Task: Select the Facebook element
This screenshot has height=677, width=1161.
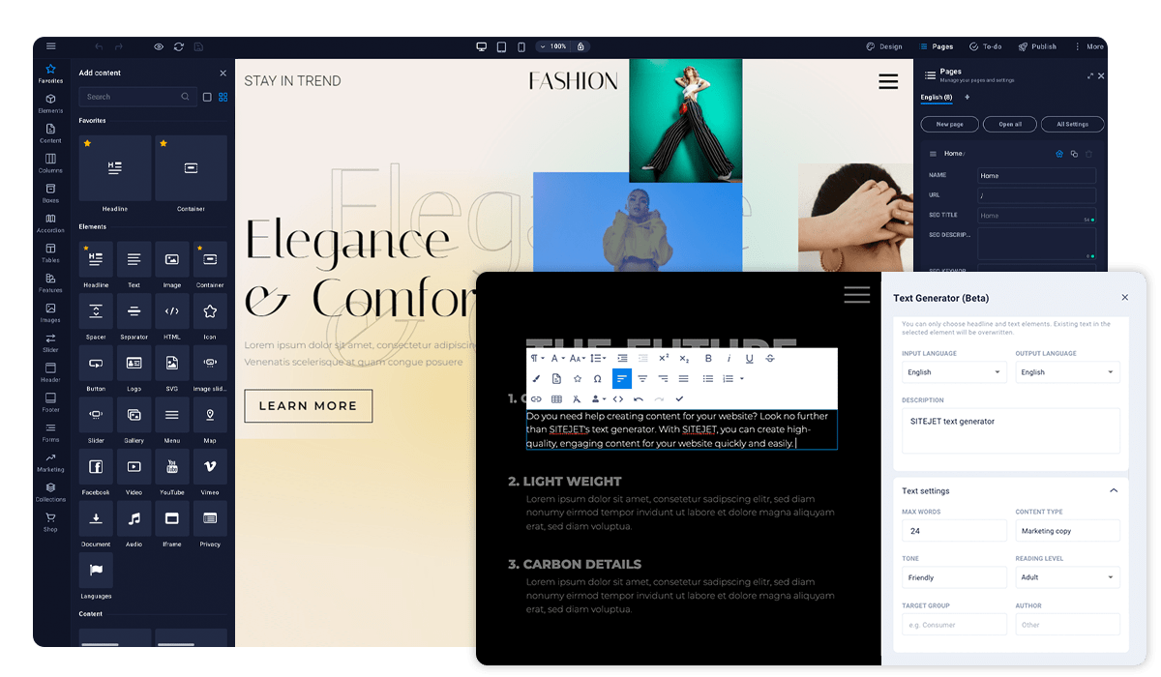Action: pos(96,472)
